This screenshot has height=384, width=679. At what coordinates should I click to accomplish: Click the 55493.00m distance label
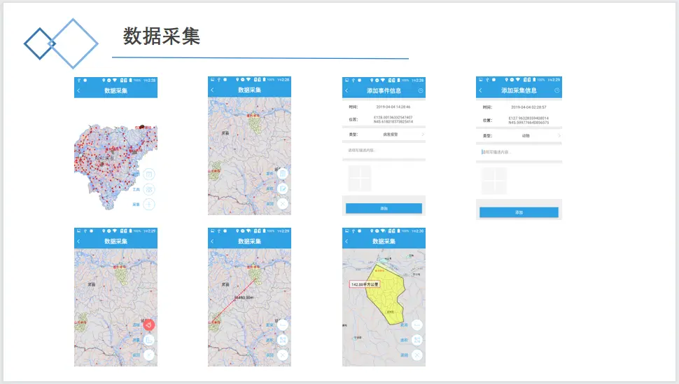point(244,298)
